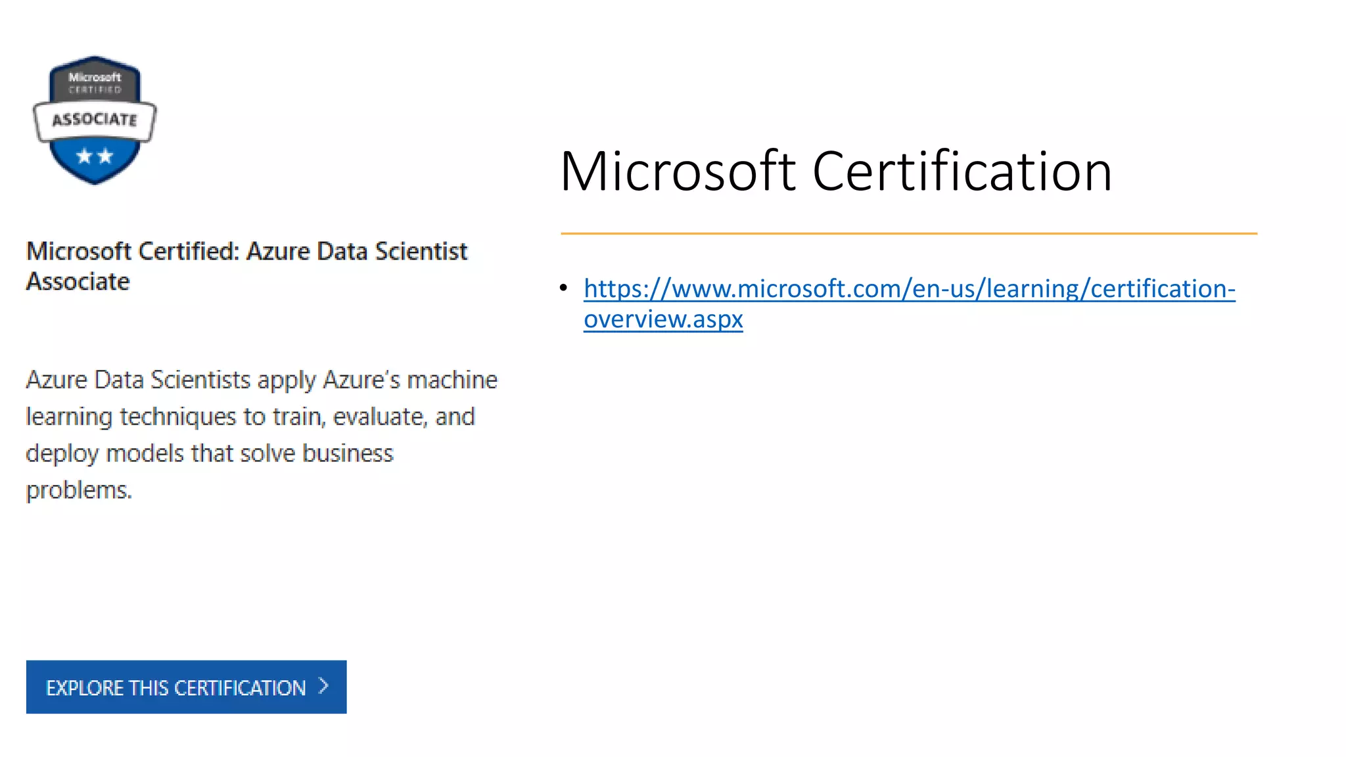Image resolution: width=1346 pixels, height=757 pixels.
Task: Click the 'Azure Data Scientists apply' description paragraph
Action: click(x=262, y=434)
